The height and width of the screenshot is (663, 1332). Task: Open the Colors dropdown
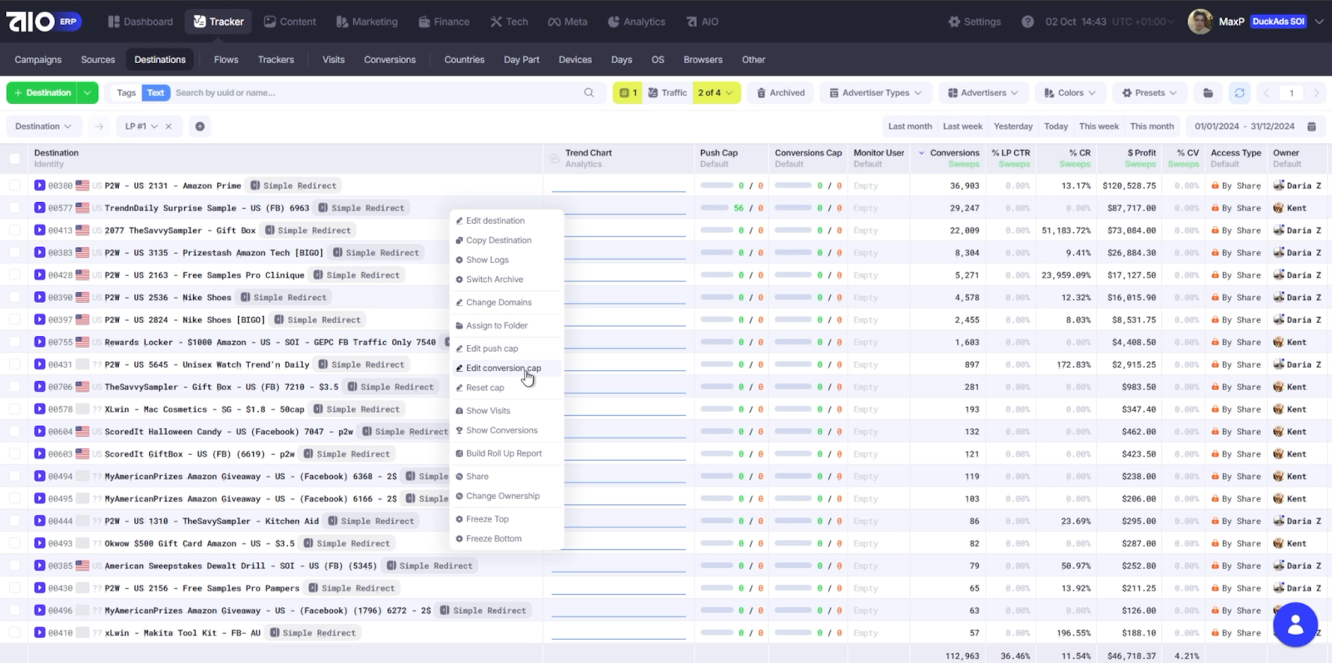tap(1070, 93)
